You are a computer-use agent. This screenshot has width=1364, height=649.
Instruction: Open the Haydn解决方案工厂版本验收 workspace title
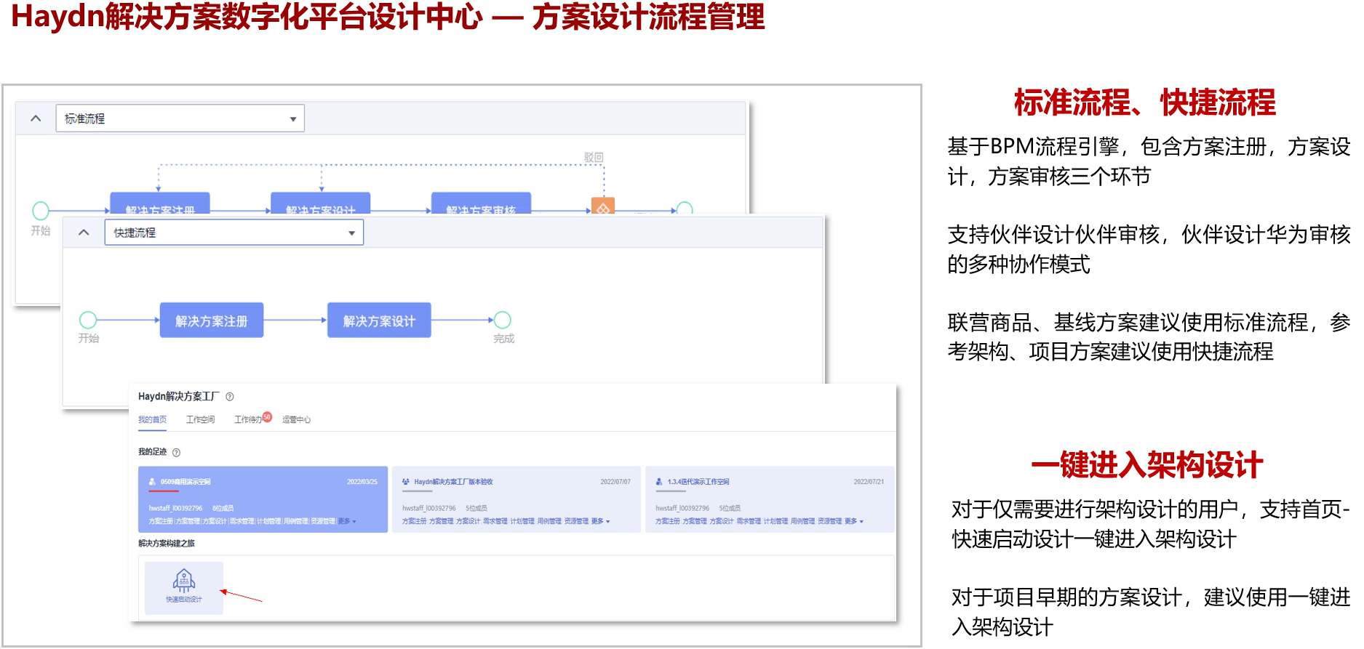point(453,482)
